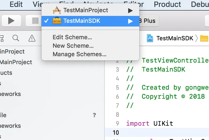The image size is (209, 140).
Task: Click the toolbox icon beside TestMainSDK
Action: click(57, 21)
